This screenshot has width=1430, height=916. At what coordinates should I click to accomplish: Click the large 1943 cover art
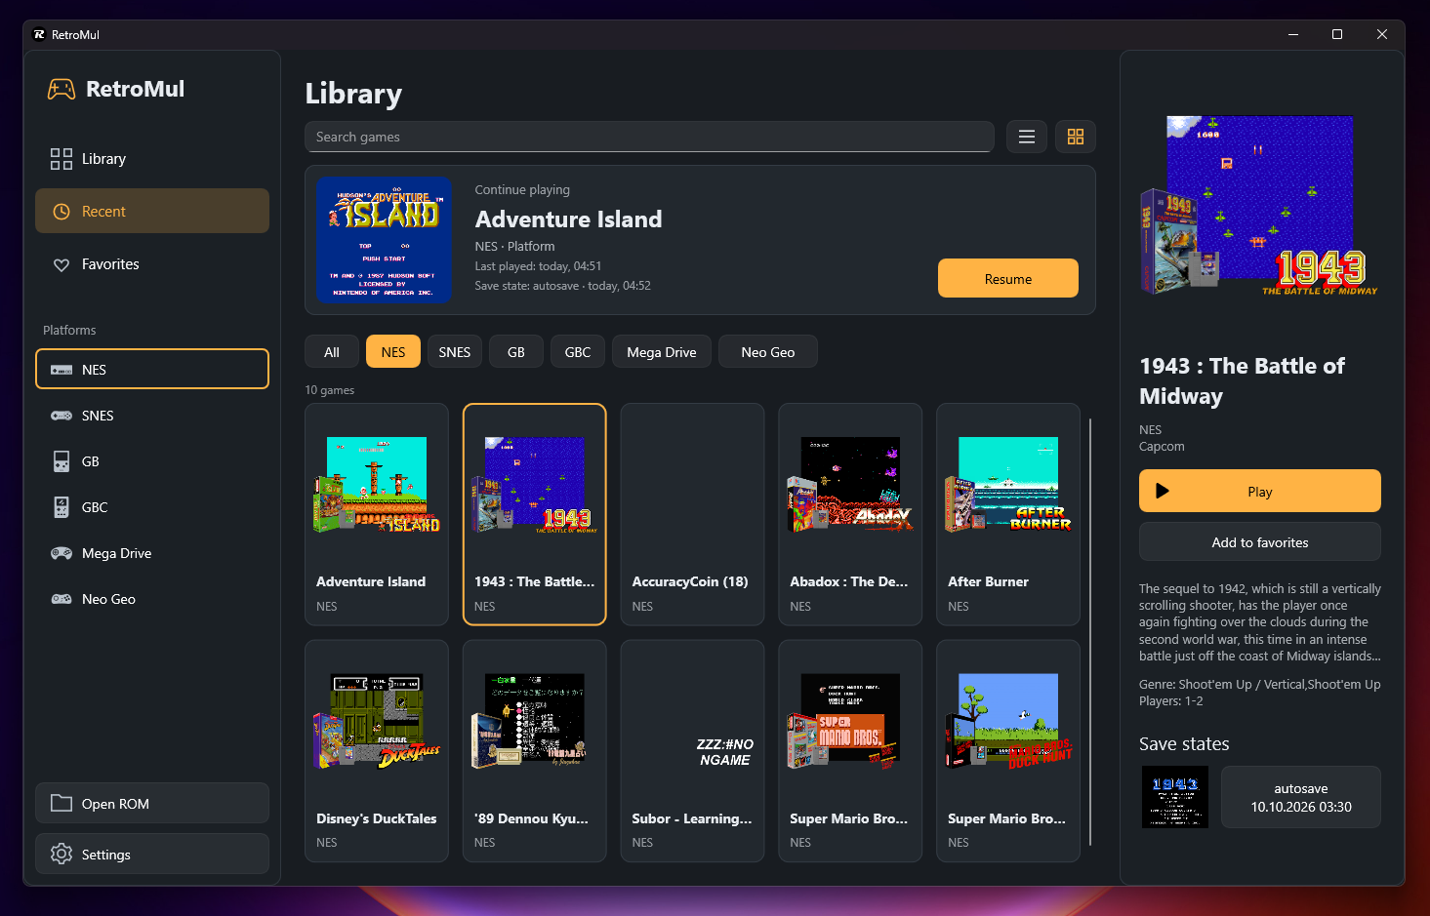[1260, 206]
